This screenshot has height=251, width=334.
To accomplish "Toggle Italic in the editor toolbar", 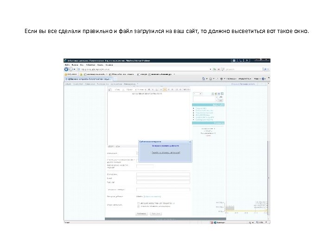I will 153,89.
